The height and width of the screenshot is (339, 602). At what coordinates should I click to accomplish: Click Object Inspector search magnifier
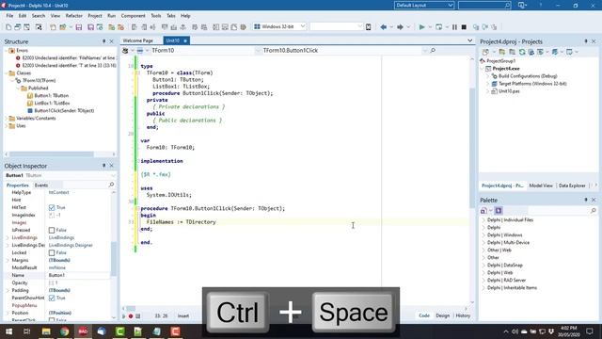coord(111,185)
